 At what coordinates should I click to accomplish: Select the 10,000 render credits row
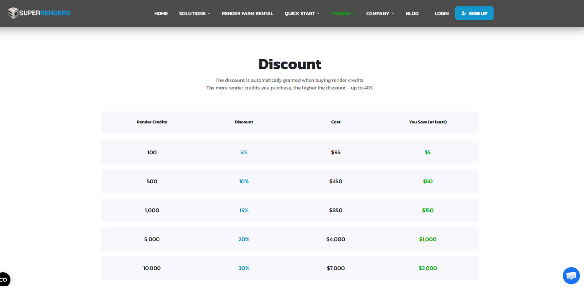[151, 268]
